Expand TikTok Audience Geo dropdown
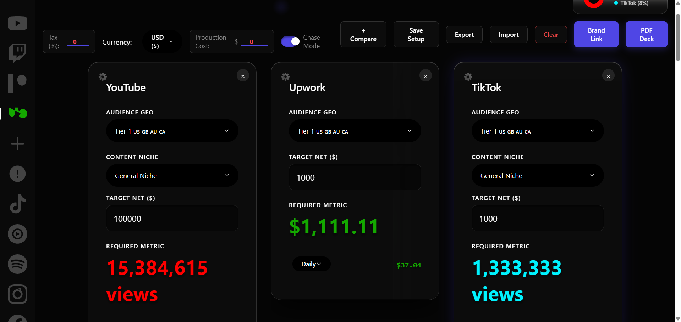 point(538,131)
